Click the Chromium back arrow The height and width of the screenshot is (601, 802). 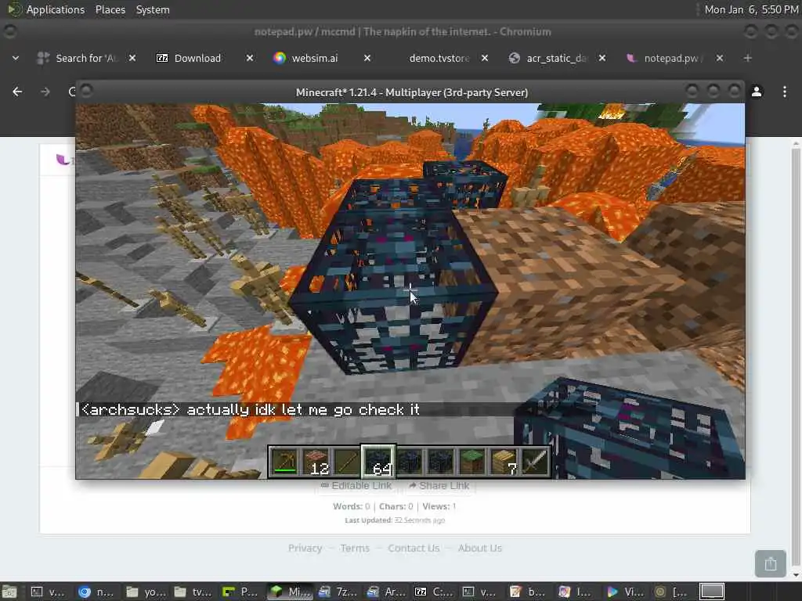(17, 92)
